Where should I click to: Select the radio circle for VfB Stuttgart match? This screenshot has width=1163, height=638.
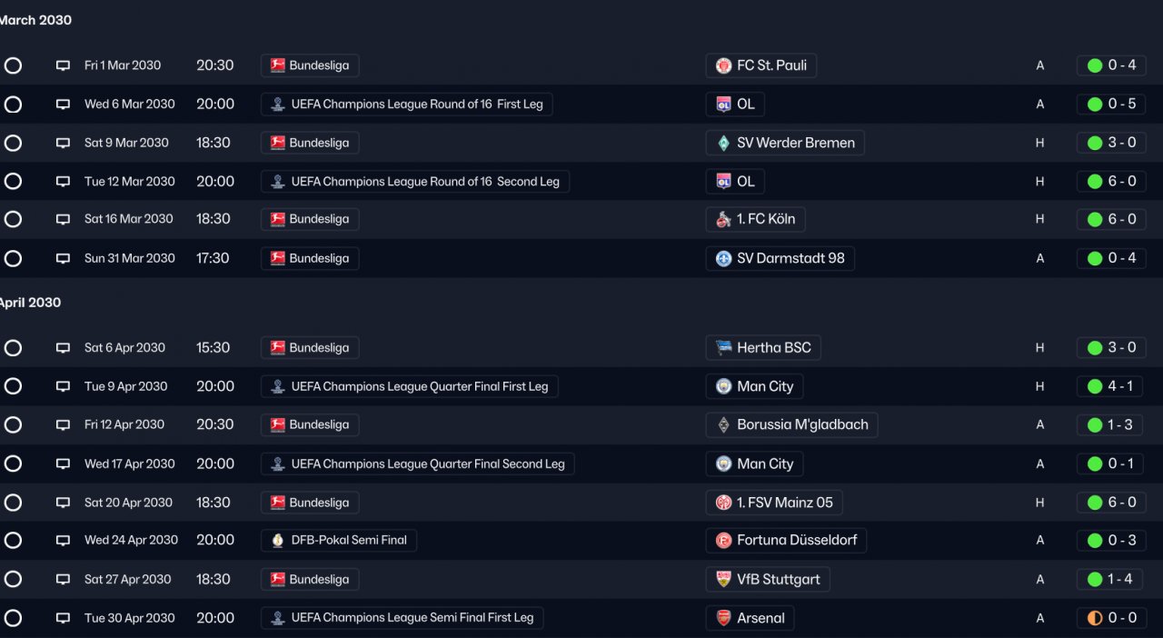point(13,580)
